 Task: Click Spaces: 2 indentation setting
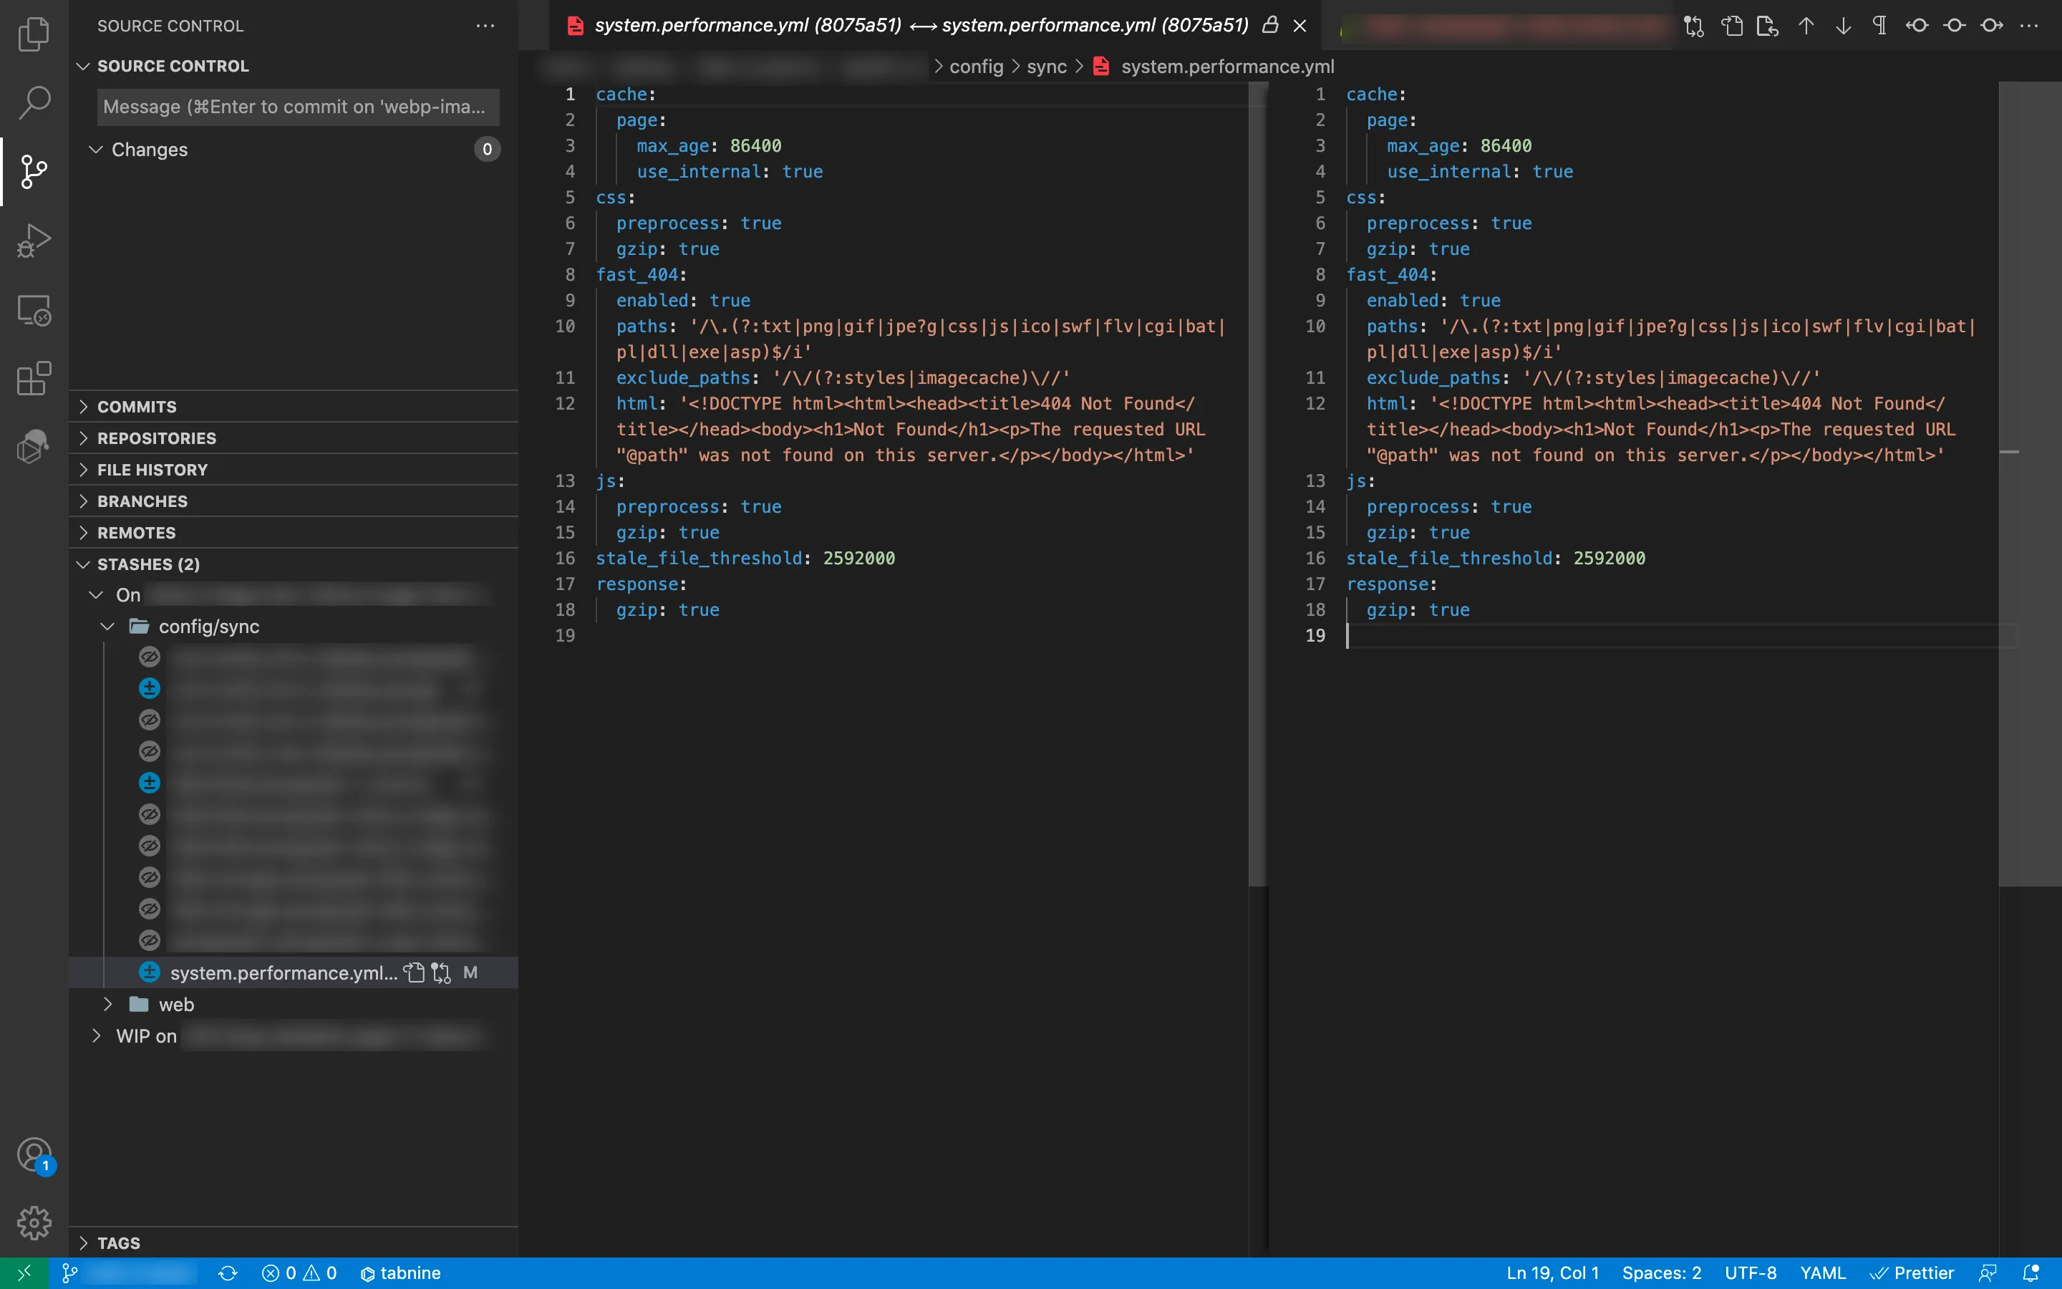(x=1660, y=1273)
